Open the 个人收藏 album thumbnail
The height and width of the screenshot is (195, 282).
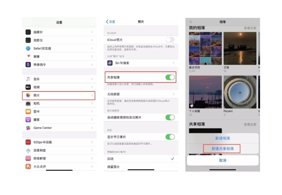pos(205,92)
